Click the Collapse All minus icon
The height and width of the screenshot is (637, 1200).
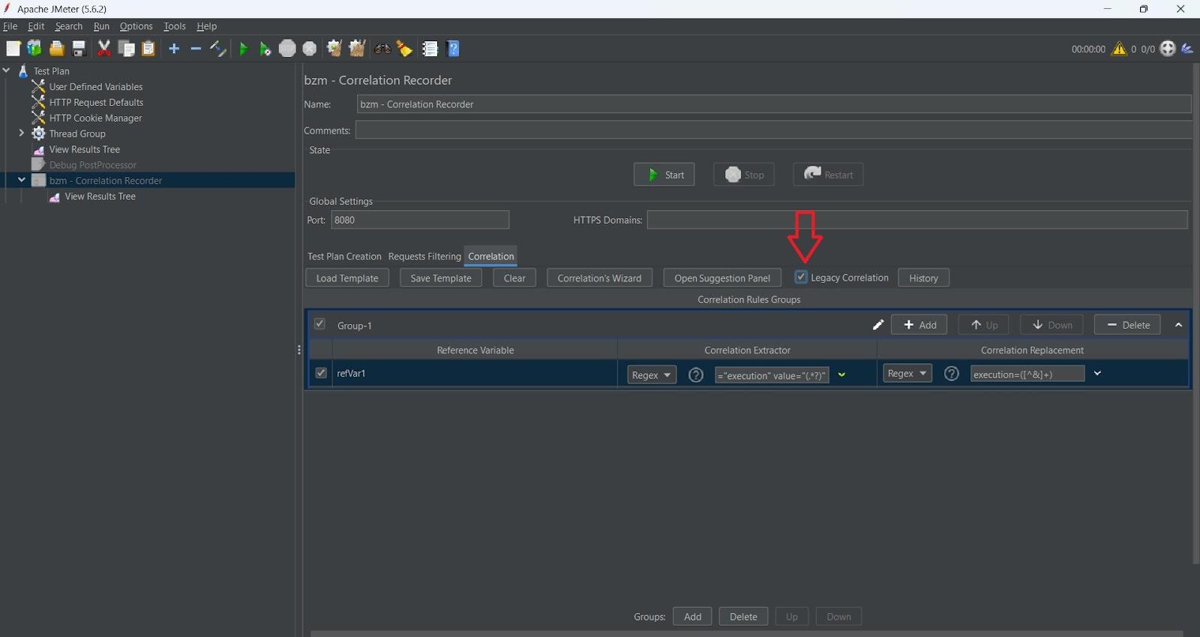tap(196, 49)
